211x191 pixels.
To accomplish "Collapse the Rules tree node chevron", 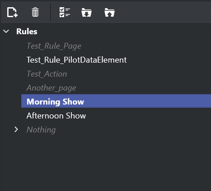I will [6, 32].
